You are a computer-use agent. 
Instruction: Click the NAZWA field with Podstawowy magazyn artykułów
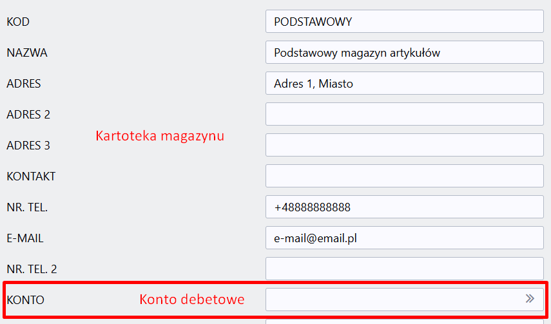pos(405,52)
